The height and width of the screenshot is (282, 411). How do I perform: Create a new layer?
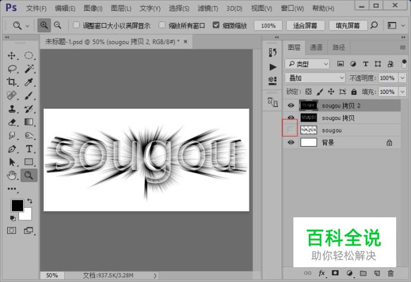377,273
